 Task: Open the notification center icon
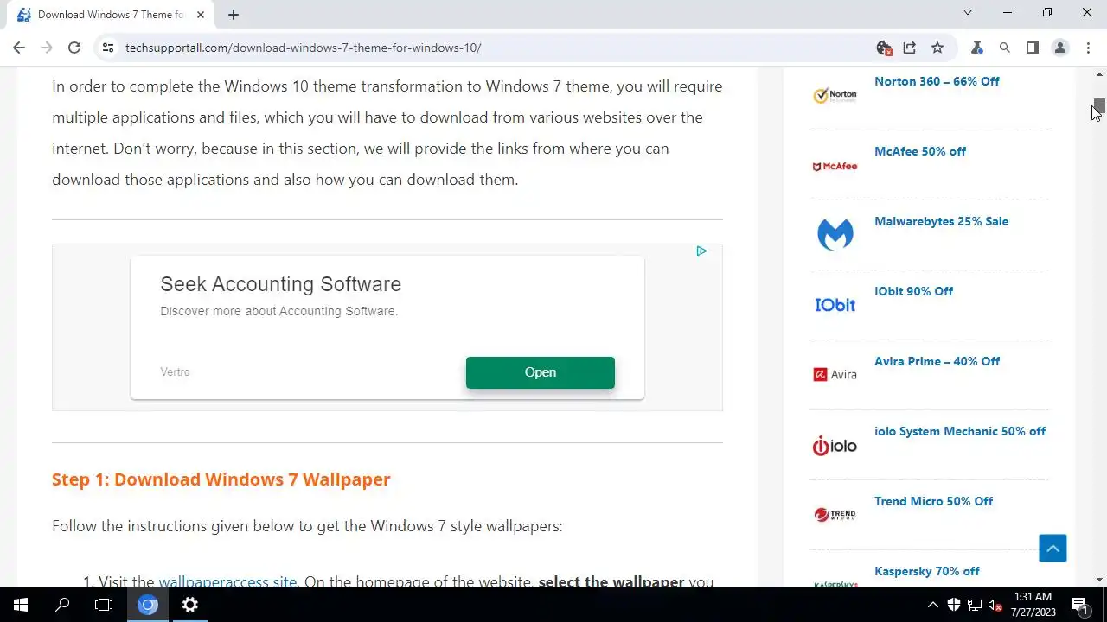[x=1079, y=605]
